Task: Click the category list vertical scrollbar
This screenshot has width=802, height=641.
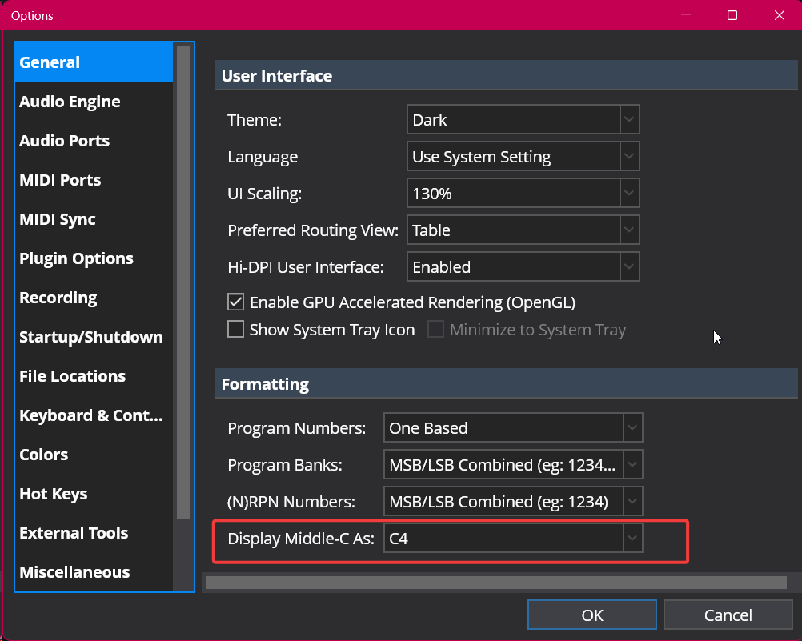Action: (183, 282)
